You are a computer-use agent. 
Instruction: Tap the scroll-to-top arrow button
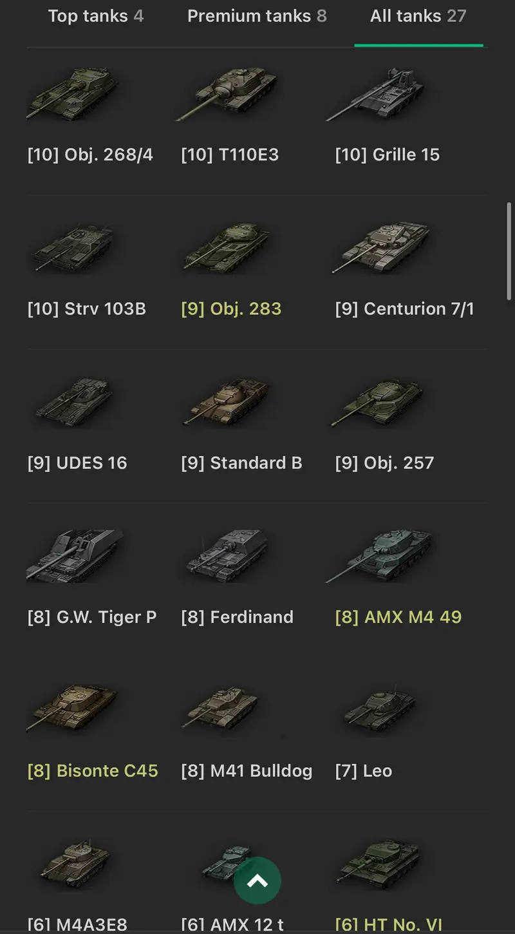pyautogui.click(x=257, y=881)
